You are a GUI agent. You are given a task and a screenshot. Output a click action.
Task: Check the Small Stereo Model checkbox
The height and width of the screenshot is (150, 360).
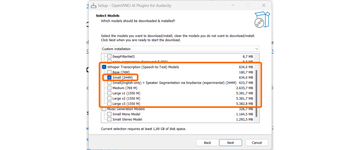pos(109,119)
